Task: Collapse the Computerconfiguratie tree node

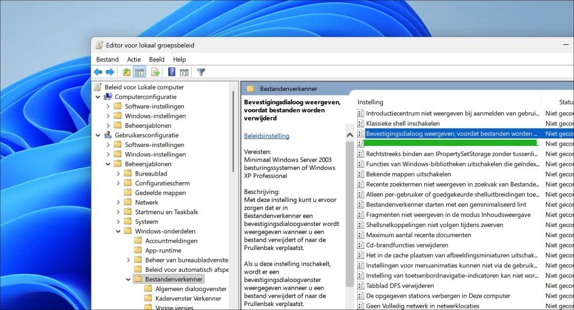Action: click(98, 97)
